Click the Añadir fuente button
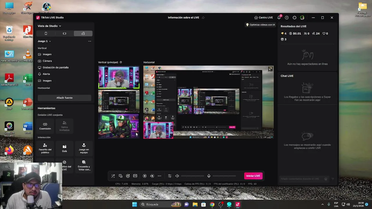 tap(65, 98)
